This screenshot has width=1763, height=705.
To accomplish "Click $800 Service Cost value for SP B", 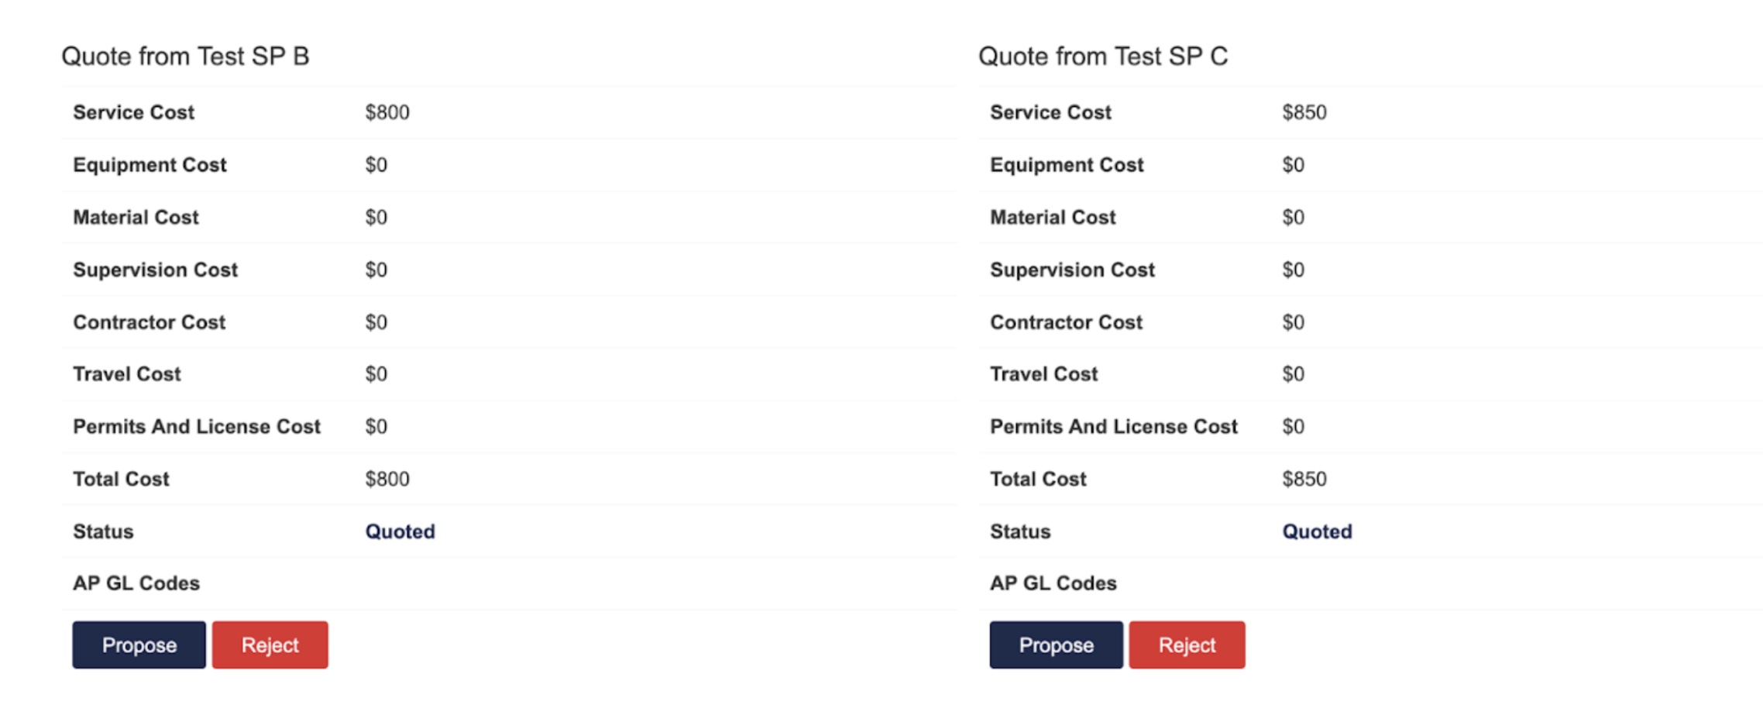I will coord(387,112).
